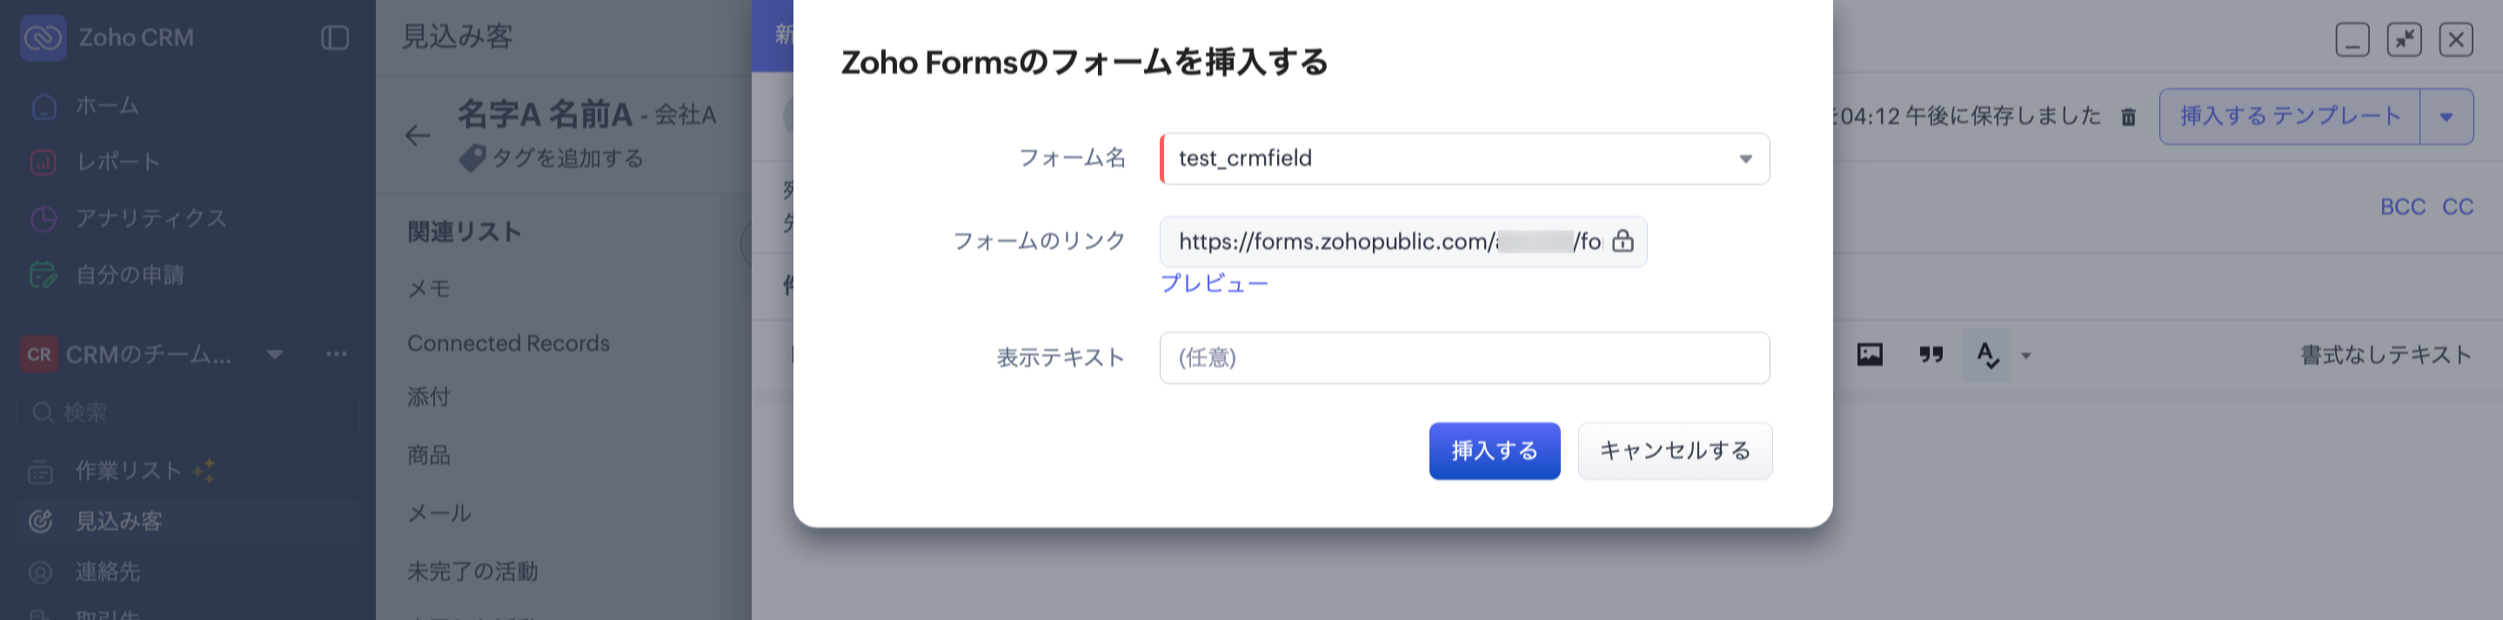Select 見込み客 in the sidebar

pos(118,522)
